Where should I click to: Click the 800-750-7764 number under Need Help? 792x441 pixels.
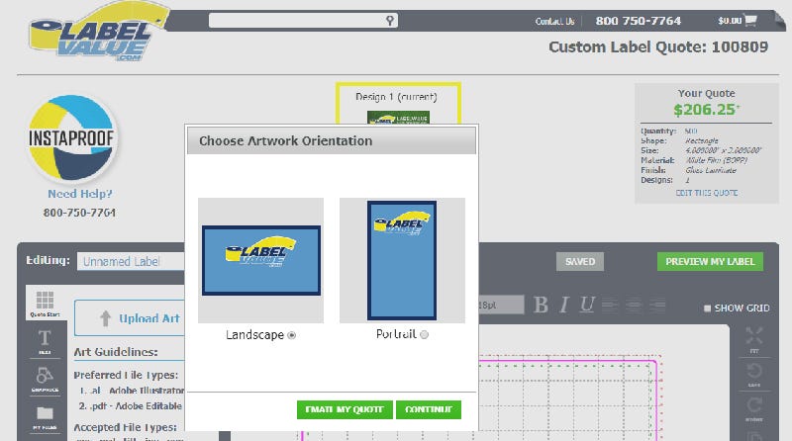pyautogui.click(x=79, y=213)
